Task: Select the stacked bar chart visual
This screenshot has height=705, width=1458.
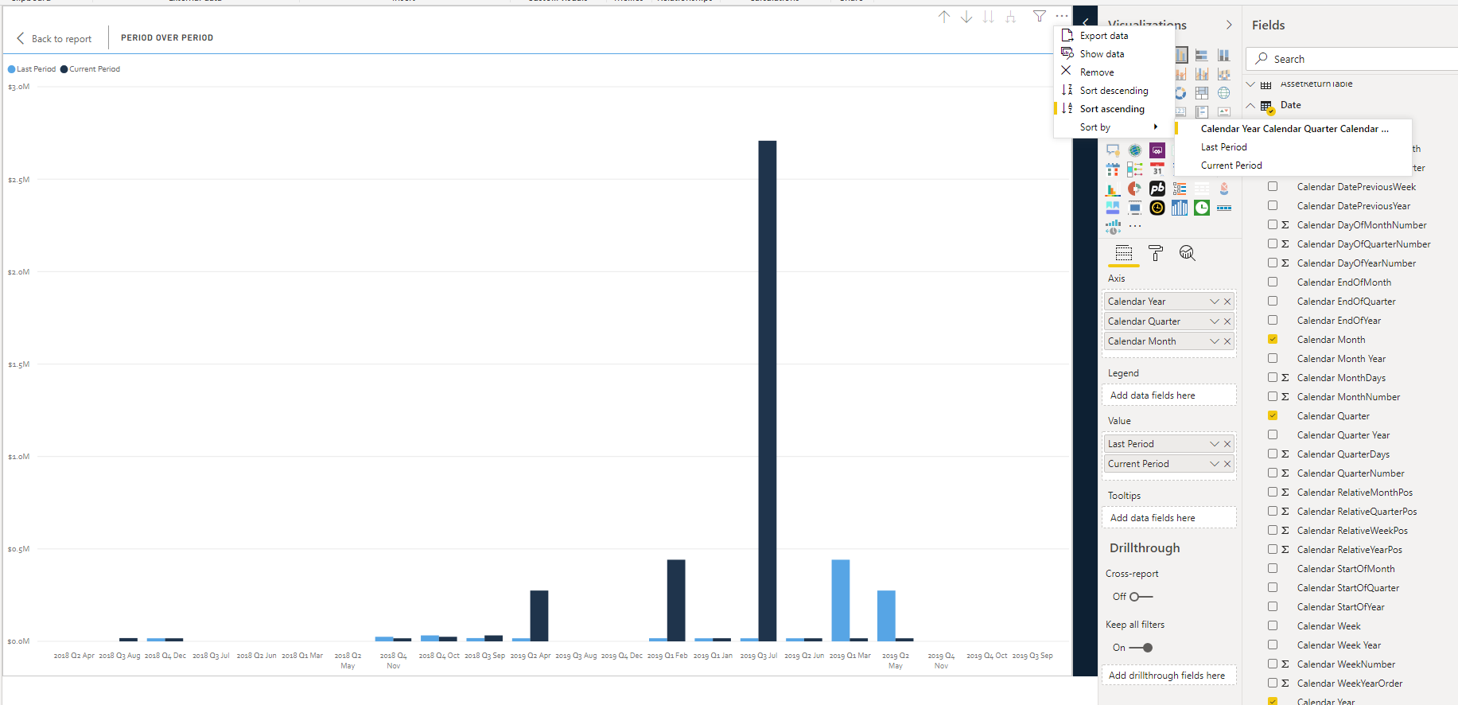Action: click(1202, 55)
